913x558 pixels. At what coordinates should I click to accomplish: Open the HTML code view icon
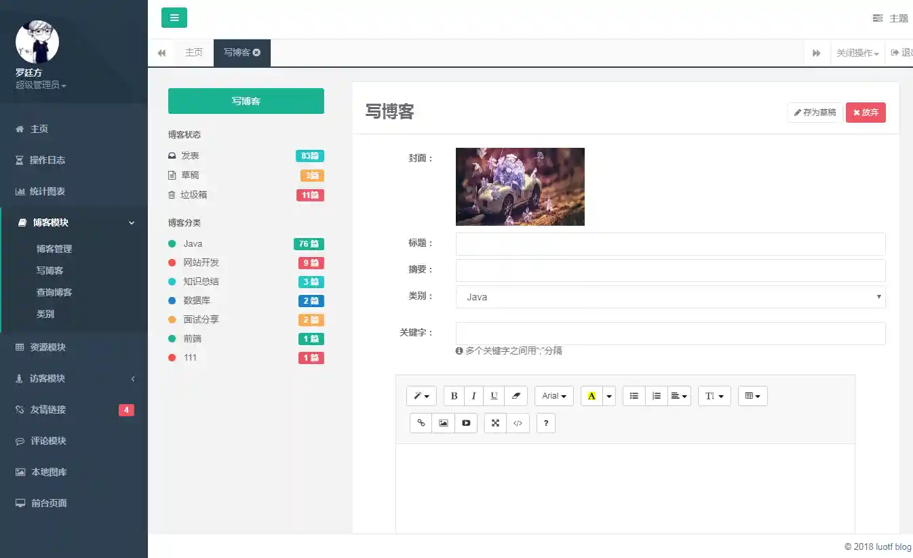click(518, 422)
